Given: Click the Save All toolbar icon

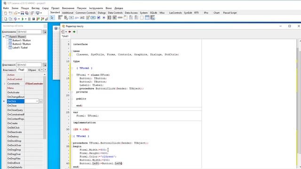Looking at the screenshot, I should 27,13.
